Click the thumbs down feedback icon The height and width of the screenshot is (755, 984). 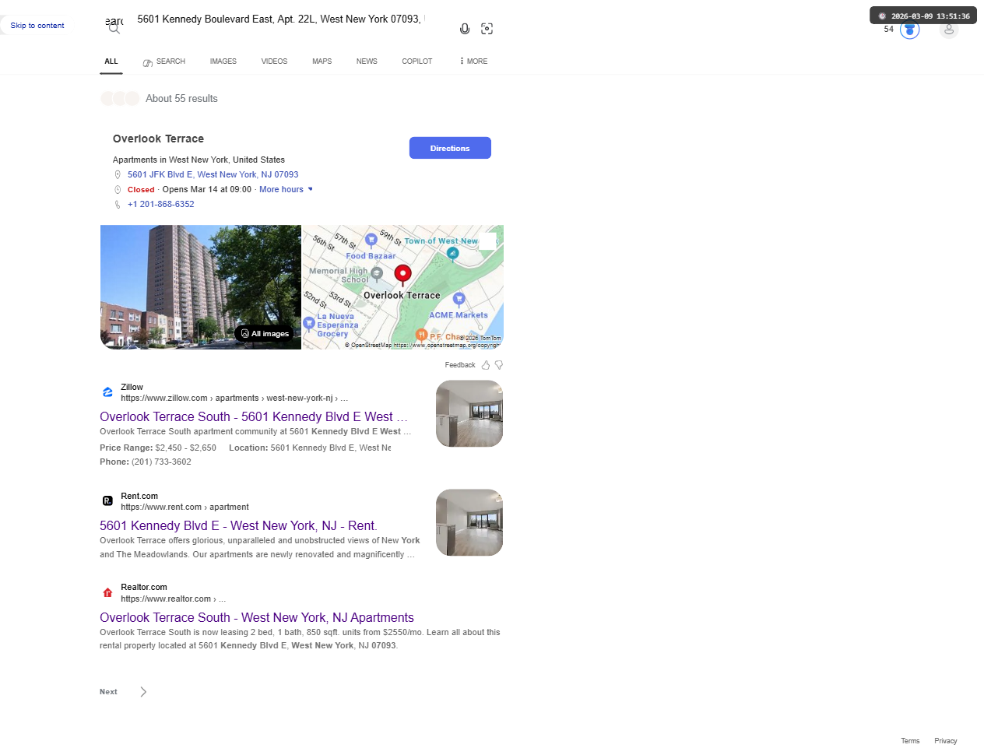tap(499, 365)
